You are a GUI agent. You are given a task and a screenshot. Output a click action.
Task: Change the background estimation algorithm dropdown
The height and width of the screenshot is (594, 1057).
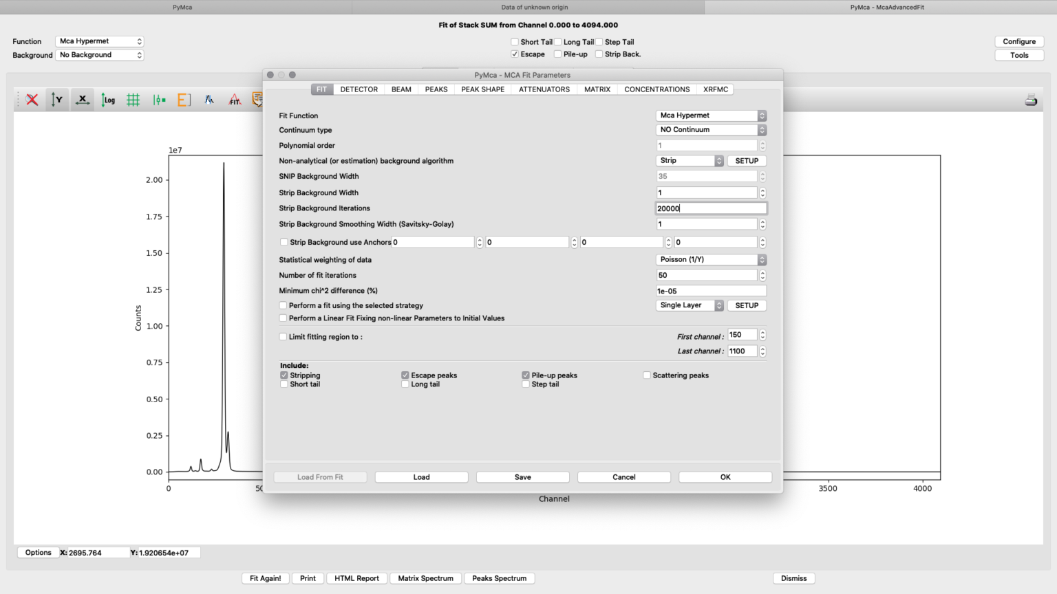pos(689,160)
